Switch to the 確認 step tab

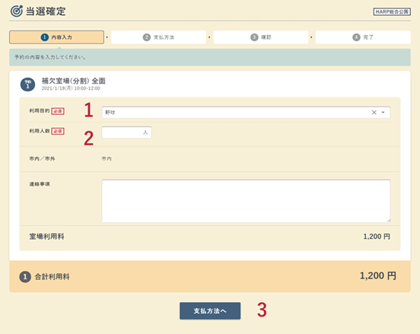(261, 37)
